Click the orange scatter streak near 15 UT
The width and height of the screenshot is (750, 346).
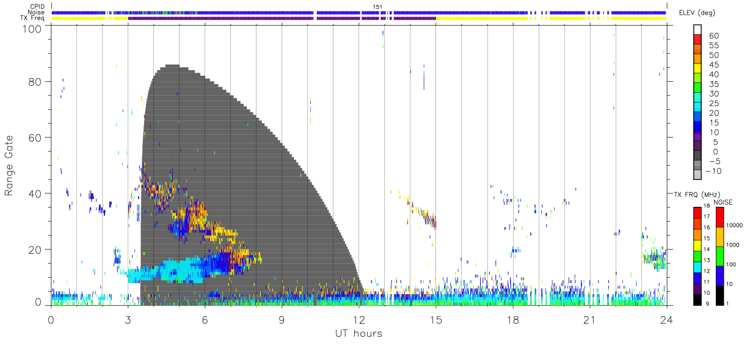[423, 214]
